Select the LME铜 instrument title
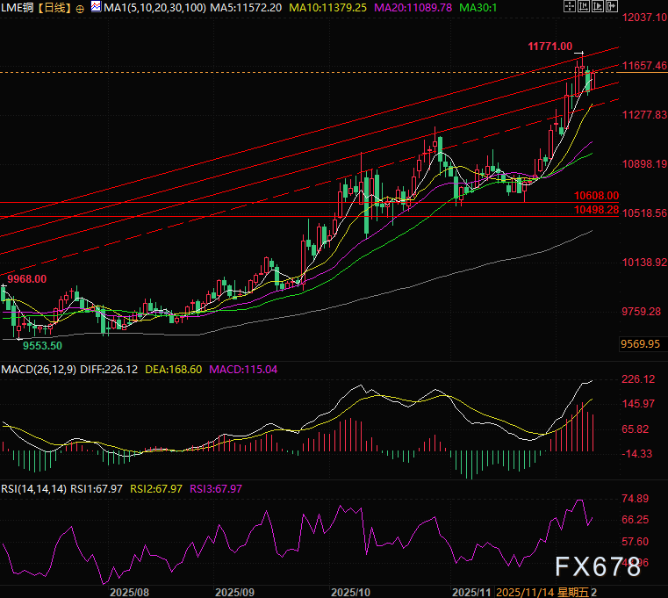 pos(18,7)
